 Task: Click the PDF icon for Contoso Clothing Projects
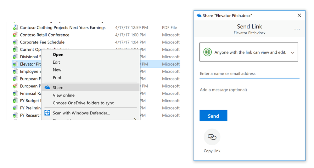(x=15, y=28)
